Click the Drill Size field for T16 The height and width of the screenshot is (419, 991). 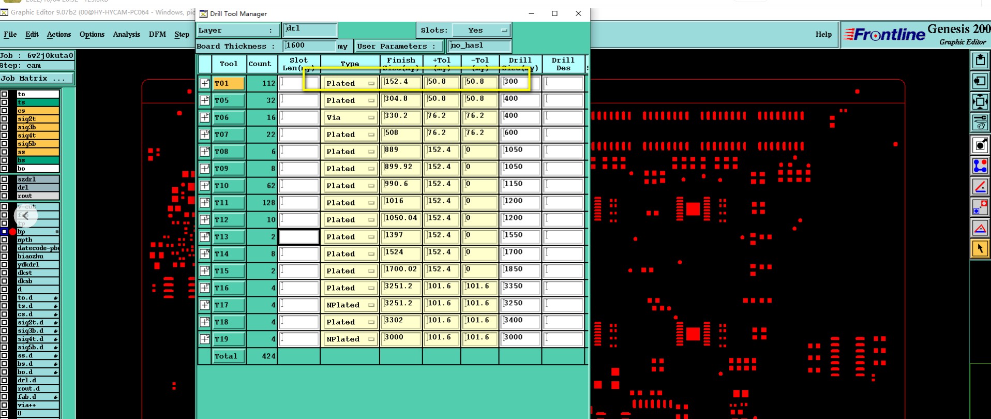520,288
